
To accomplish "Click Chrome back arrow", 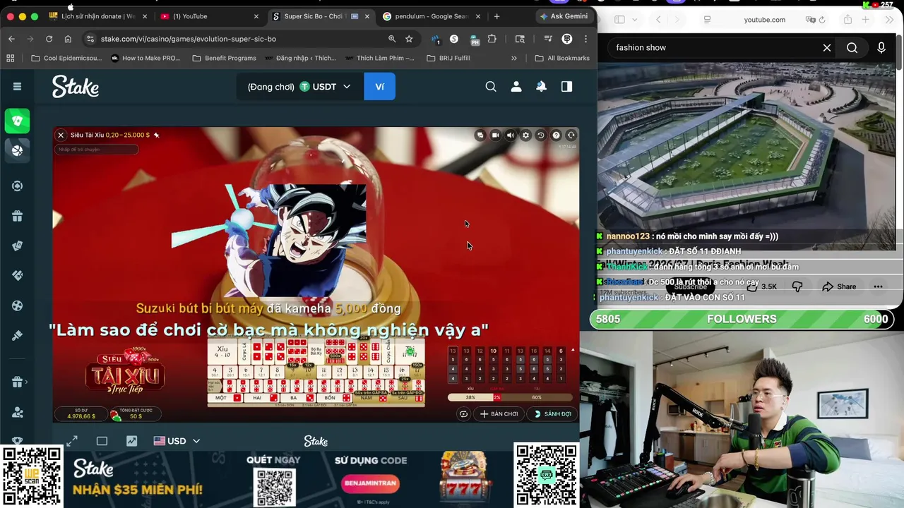I will click(x=11, y=39).
